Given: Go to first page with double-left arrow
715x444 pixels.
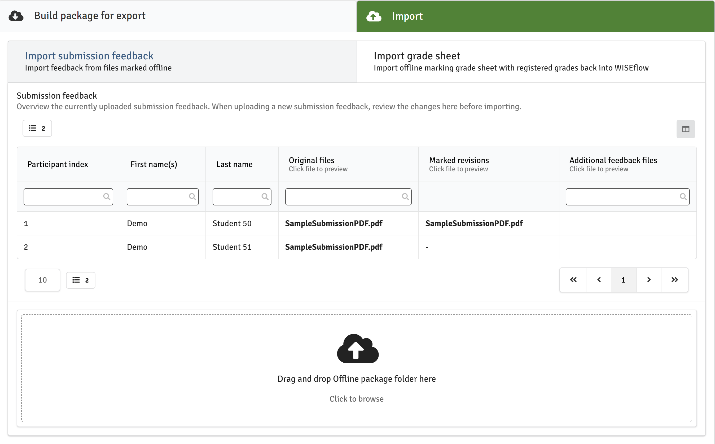Looking at the screenshot, I should point(573,280).
